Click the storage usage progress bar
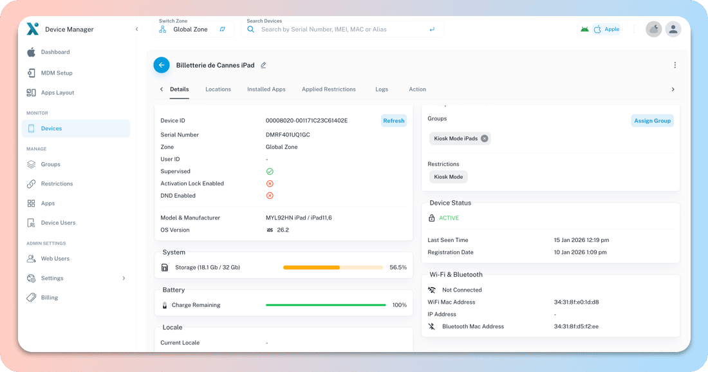 [x=332, y=267]
